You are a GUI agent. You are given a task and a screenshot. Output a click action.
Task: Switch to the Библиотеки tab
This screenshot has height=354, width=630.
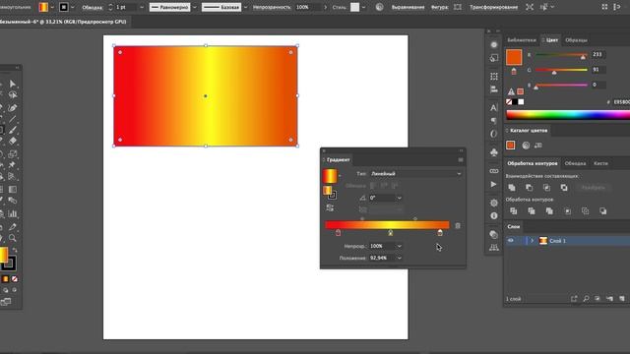tap(521, 40)
